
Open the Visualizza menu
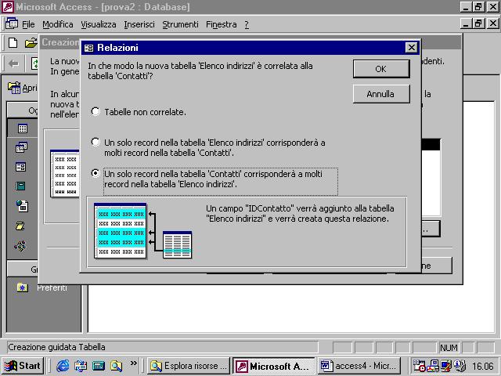[x=98, y=24]
